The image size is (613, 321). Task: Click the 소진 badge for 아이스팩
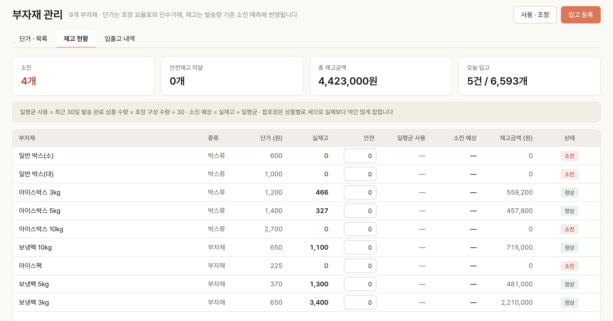(x=569, y=266)
